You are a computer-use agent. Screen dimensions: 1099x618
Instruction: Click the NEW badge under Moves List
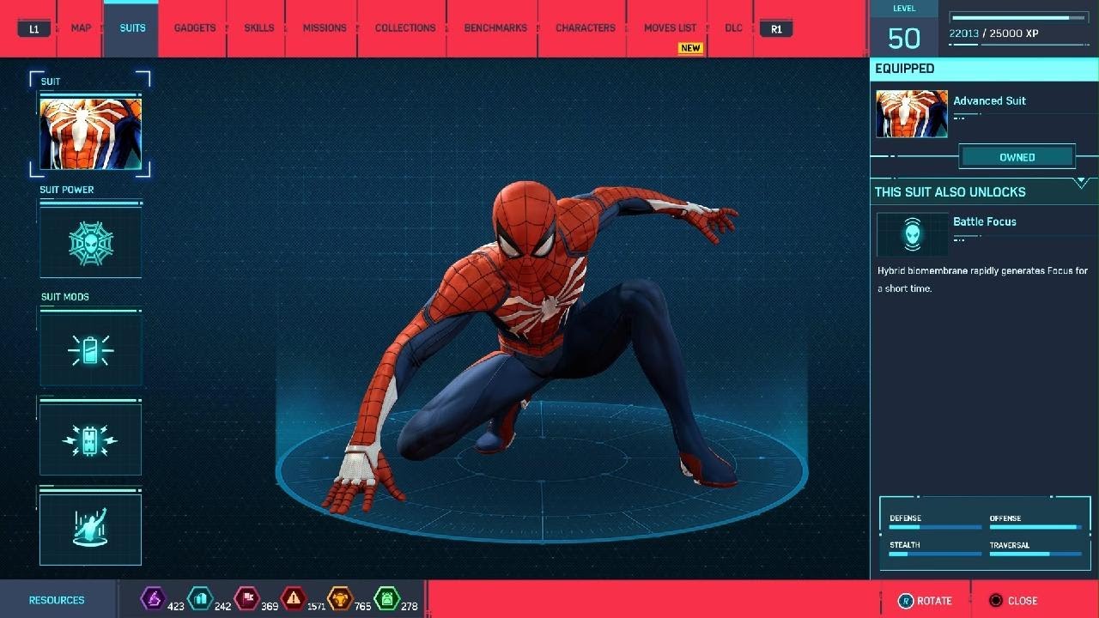tap(690, 48)
